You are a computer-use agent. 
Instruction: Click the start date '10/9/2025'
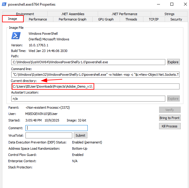(x=52, y=120)
